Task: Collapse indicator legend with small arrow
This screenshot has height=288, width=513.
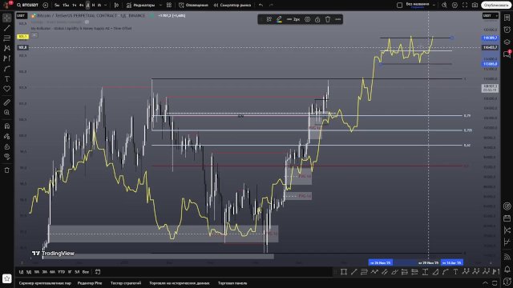Action: [x=34, y=35]
